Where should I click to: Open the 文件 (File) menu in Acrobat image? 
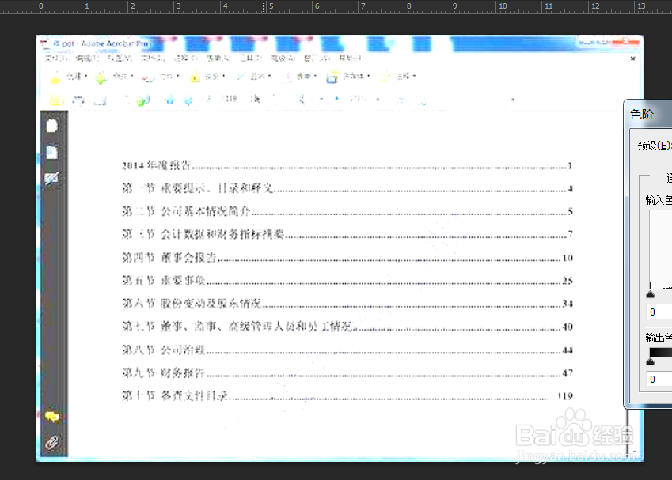pyautogui.click(x=55, y=58)
